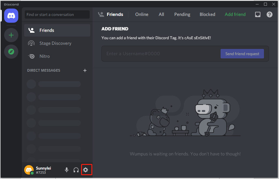This screenshot has width=279, height=179.
Task: Deafen audio with the headphones icon
Action: pyautogui.click(x=76, y=170)
